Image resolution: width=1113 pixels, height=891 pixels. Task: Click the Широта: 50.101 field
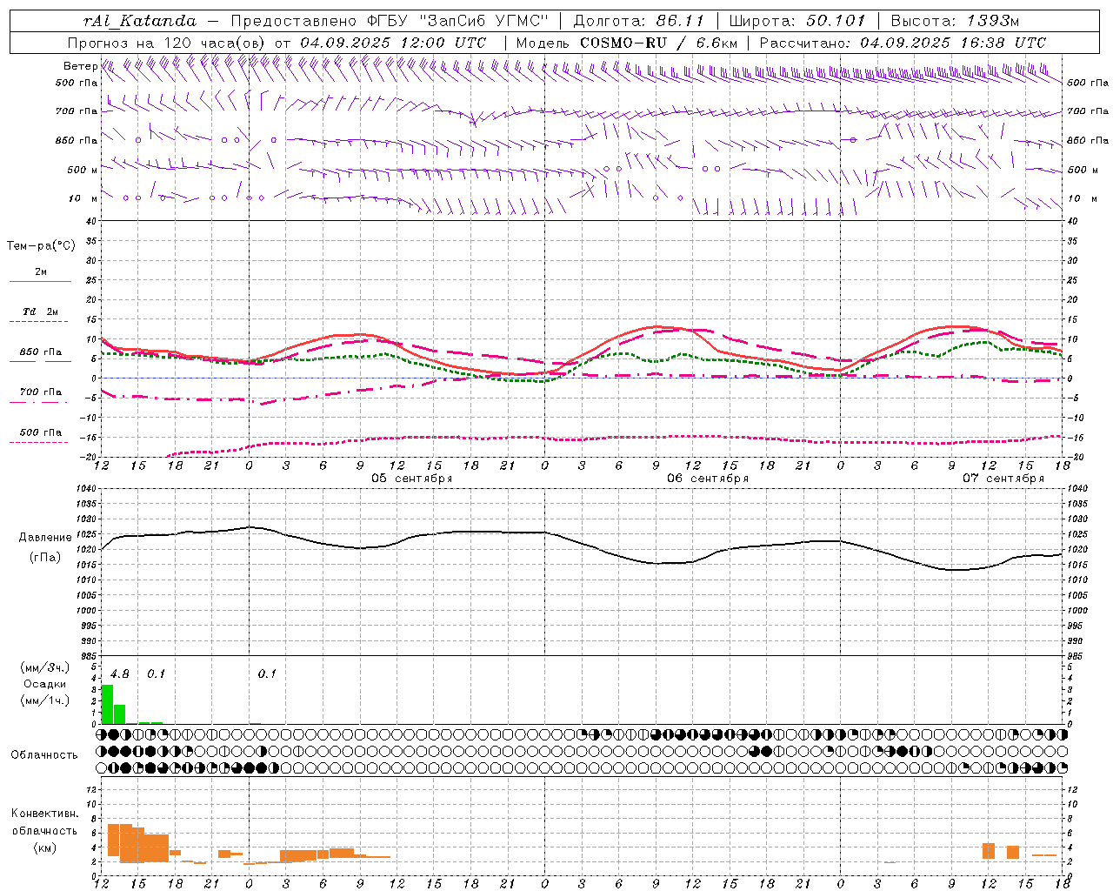797,21
